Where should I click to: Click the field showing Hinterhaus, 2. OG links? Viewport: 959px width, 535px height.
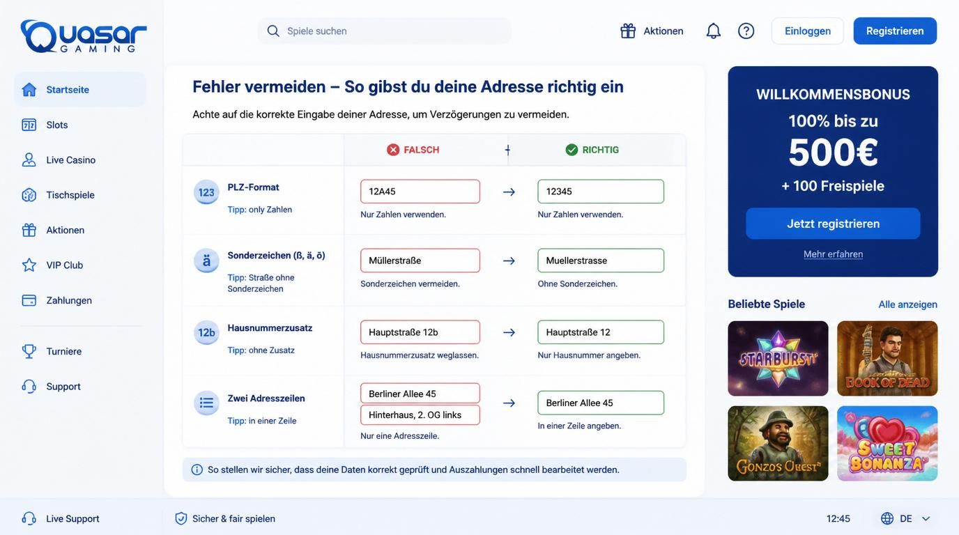click(420, 415)
